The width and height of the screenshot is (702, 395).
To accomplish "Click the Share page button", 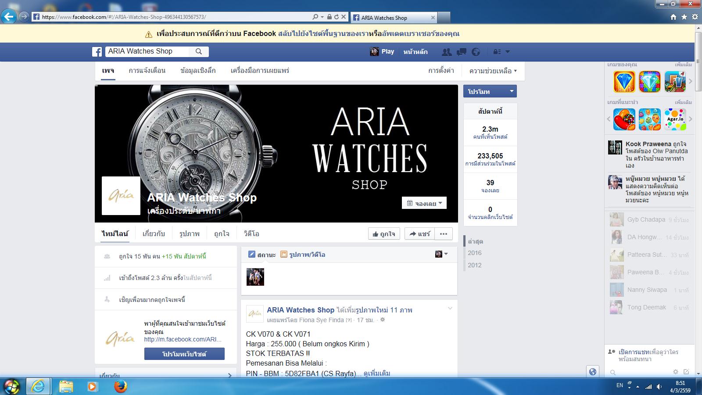I will click(419, 234).
